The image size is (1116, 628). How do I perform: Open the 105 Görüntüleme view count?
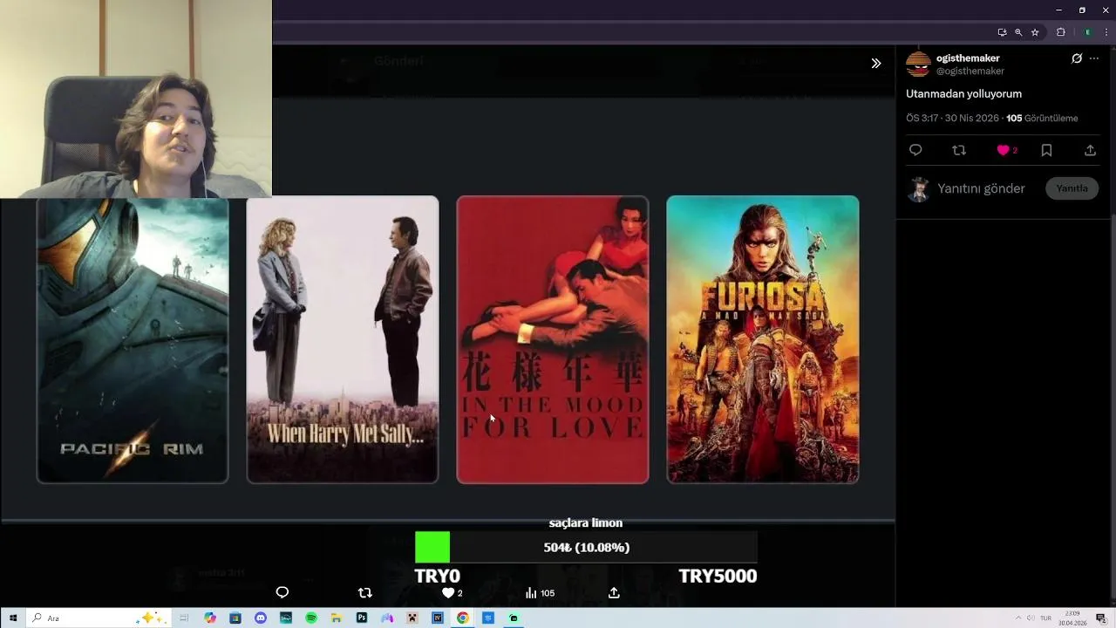click(x=1042, y=118)
